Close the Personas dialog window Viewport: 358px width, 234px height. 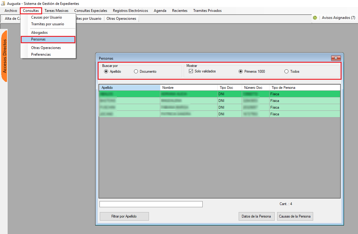pos(336,58)
